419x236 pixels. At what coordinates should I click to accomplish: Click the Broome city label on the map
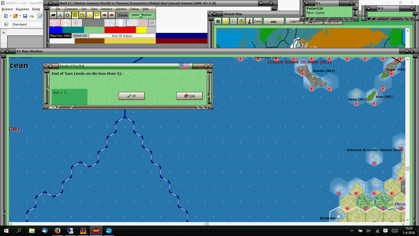(x=328, y=218)
